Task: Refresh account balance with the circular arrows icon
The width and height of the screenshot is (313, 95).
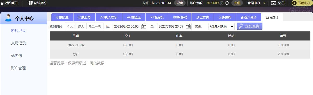Action: (227, 3)
